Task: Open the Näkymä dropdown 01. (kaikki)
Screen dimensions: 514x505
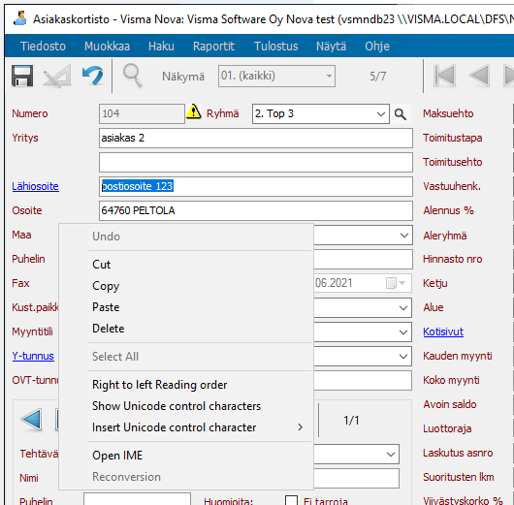Action: [276, 76]
